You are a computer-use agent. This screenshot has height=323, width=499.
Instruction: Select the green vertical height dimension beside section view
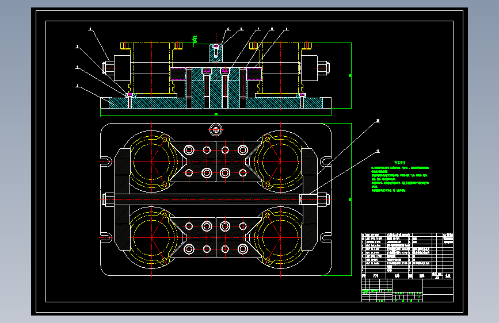[x=351, y=75]
